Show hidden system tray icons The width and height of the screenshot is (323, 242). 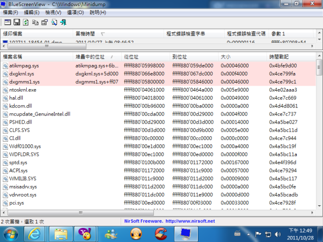coord(248,234)
